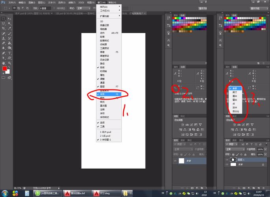The height and width of the screenshot is (197, 270).
Task: Select the Hand tool
Action: tap(4, 63)
